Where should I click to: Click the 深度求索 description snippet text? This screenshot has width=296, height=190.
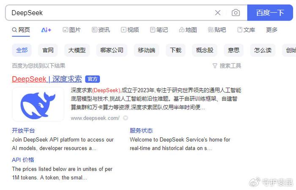[x=156, y=99]
